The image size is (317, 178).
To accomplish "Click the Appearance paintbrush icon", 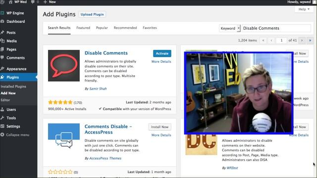I will 2,69.
